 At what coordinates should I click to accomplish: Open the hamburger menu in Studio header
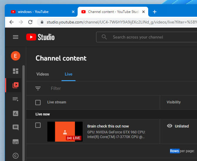[16, 37]
